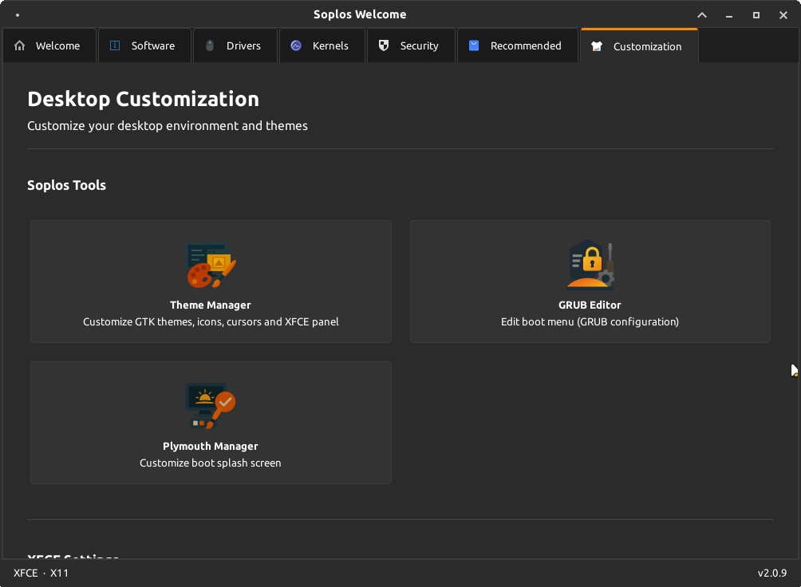Click the GRUB Editor padlock icon
The width and height of the screenshot is (801, 587).
tap(590, 265)
